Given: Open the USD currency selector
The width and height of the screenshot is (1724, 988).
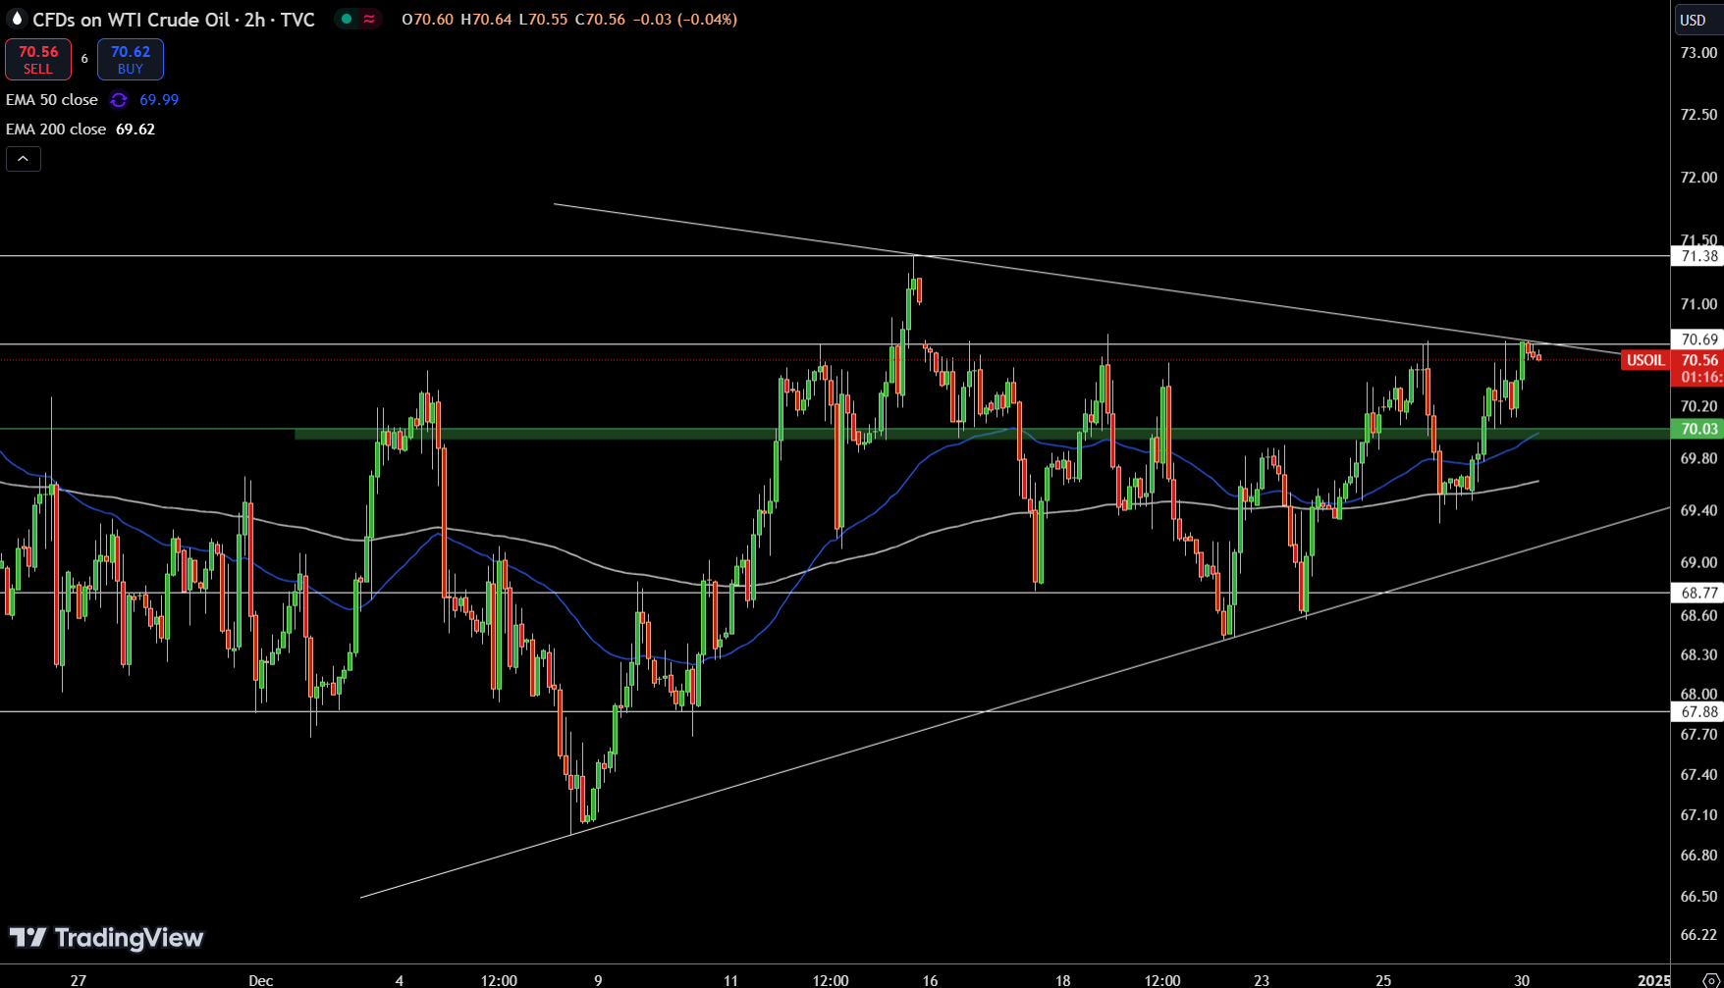Looking at the screenshot, I should pos(1697,20).
